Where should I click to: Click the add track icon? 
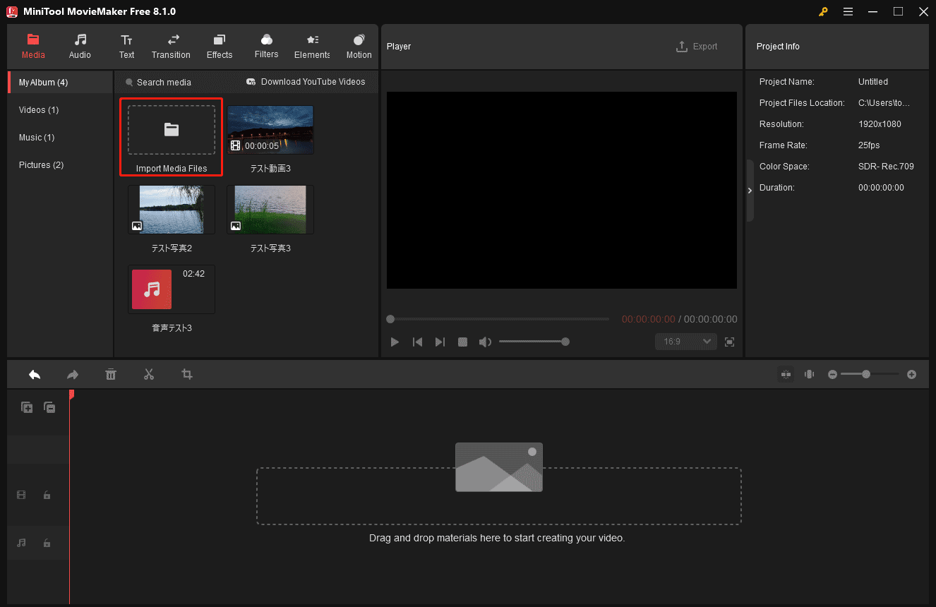(x=27, y=407)
